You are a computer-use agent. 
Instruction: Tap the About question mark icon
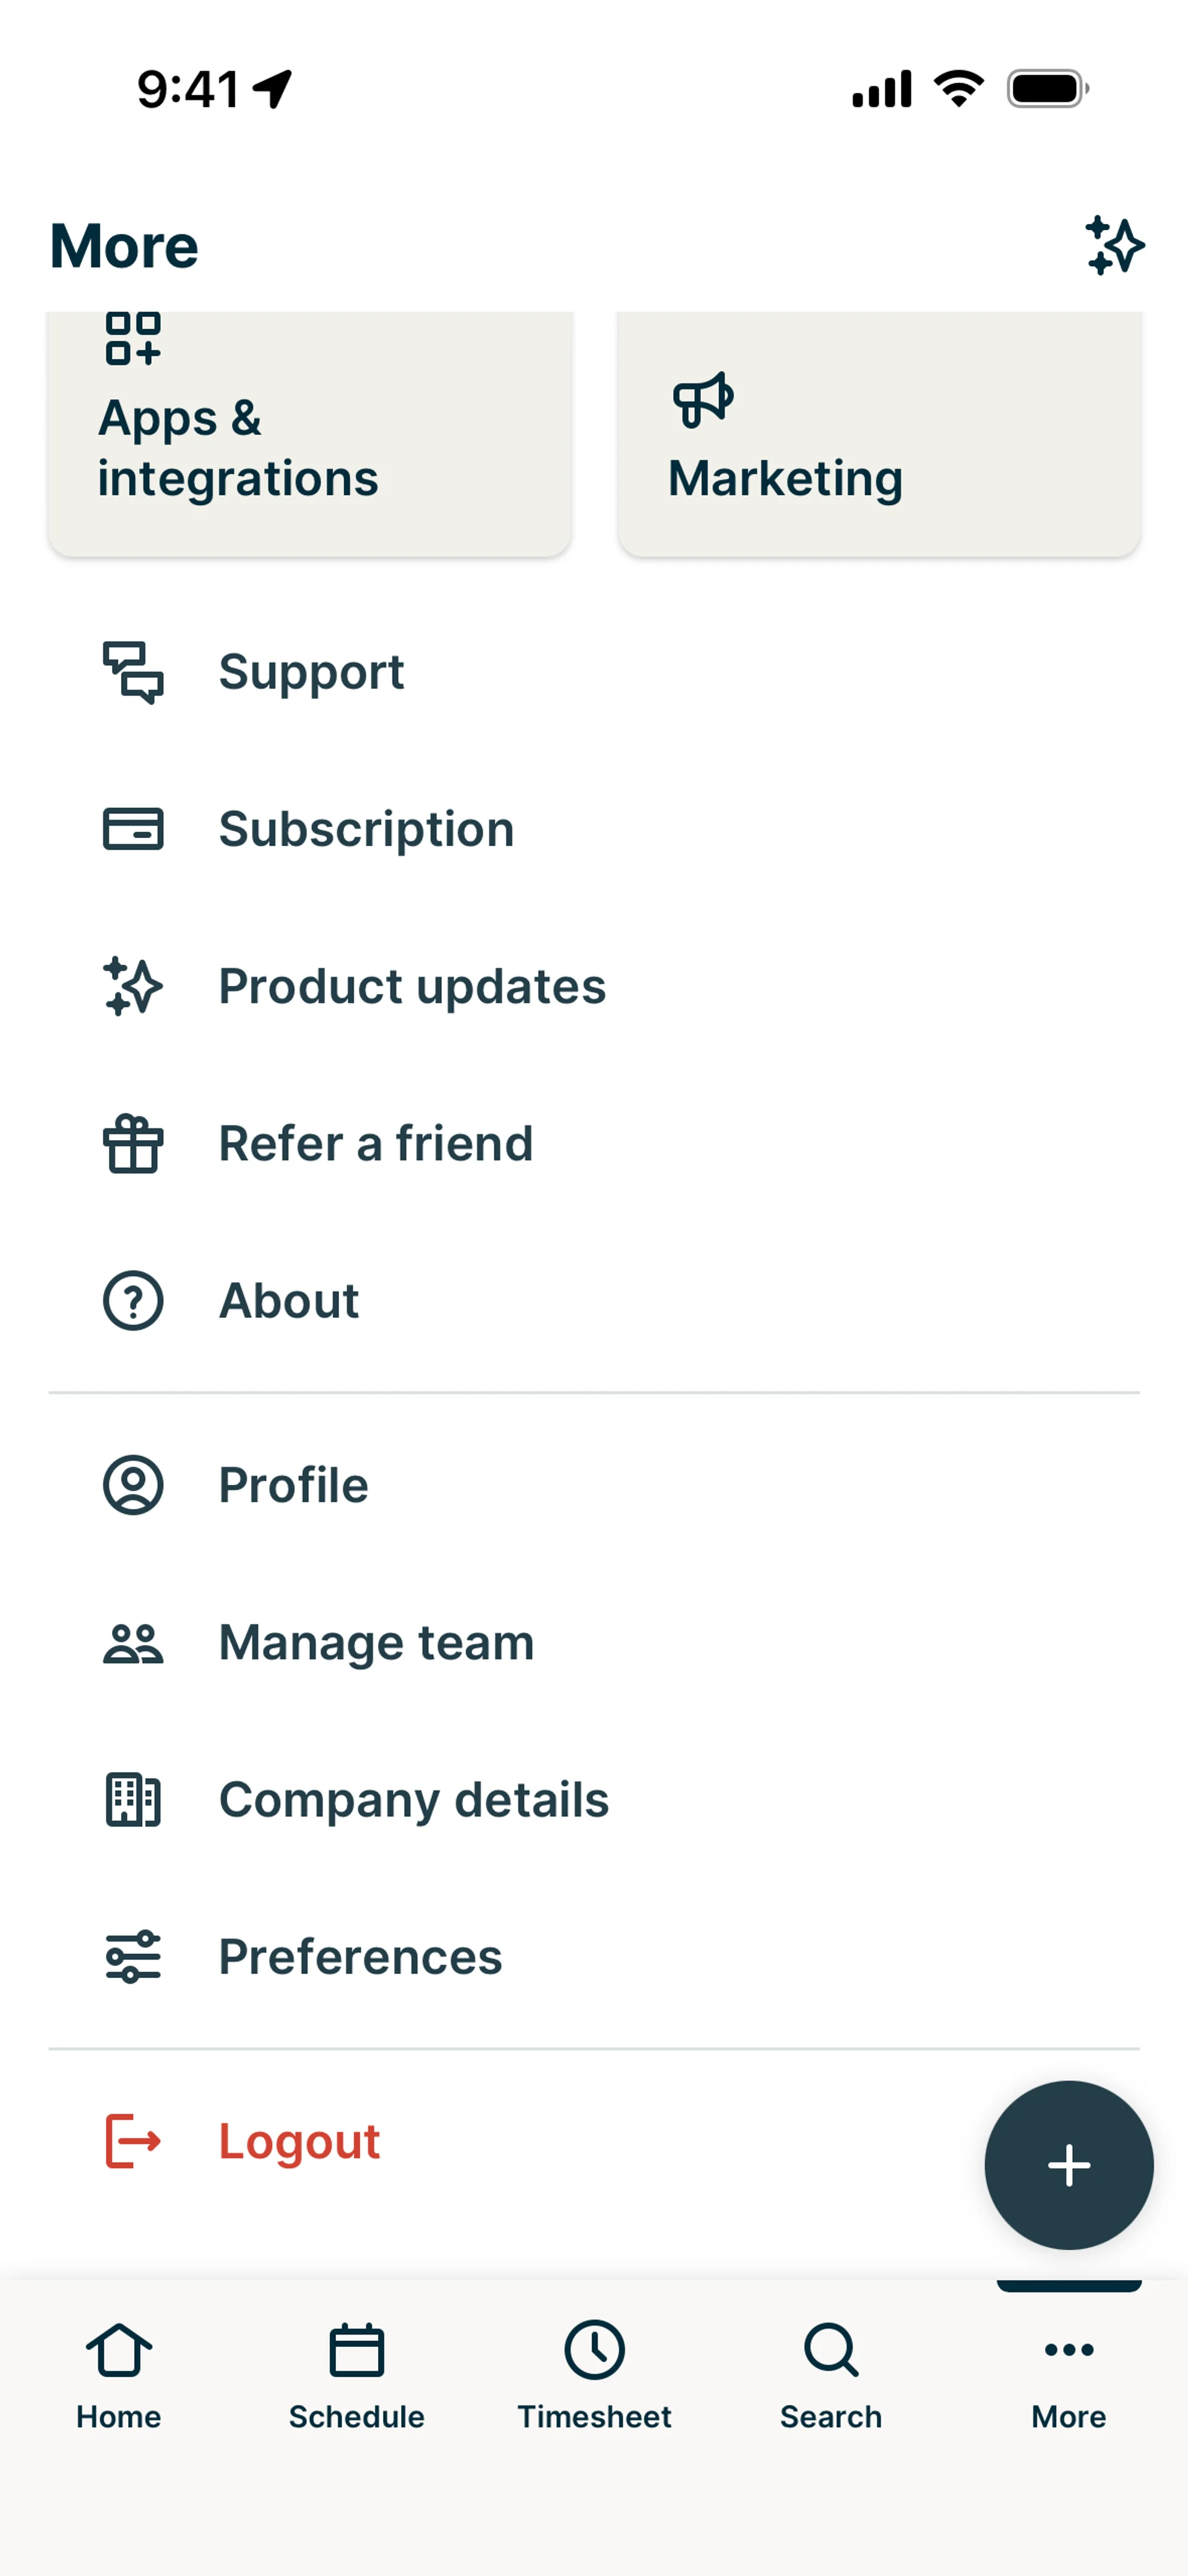click(x=133, y=1300)
